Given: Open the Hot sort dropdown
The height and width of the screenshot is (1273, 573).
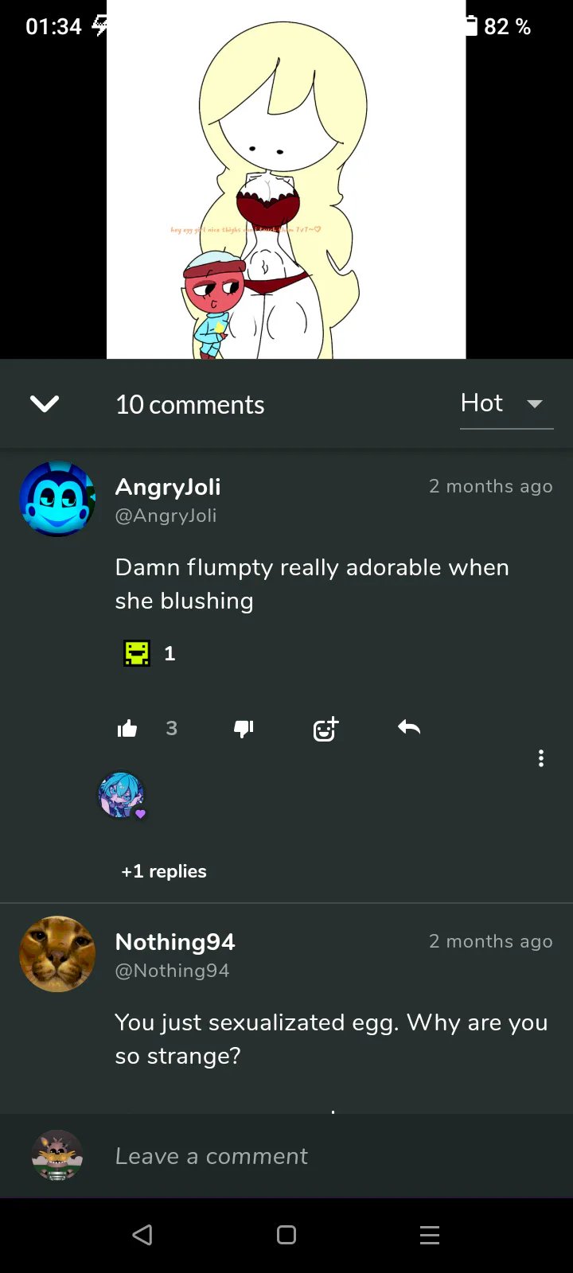Looking at the screenshot, I should (506, 404).
